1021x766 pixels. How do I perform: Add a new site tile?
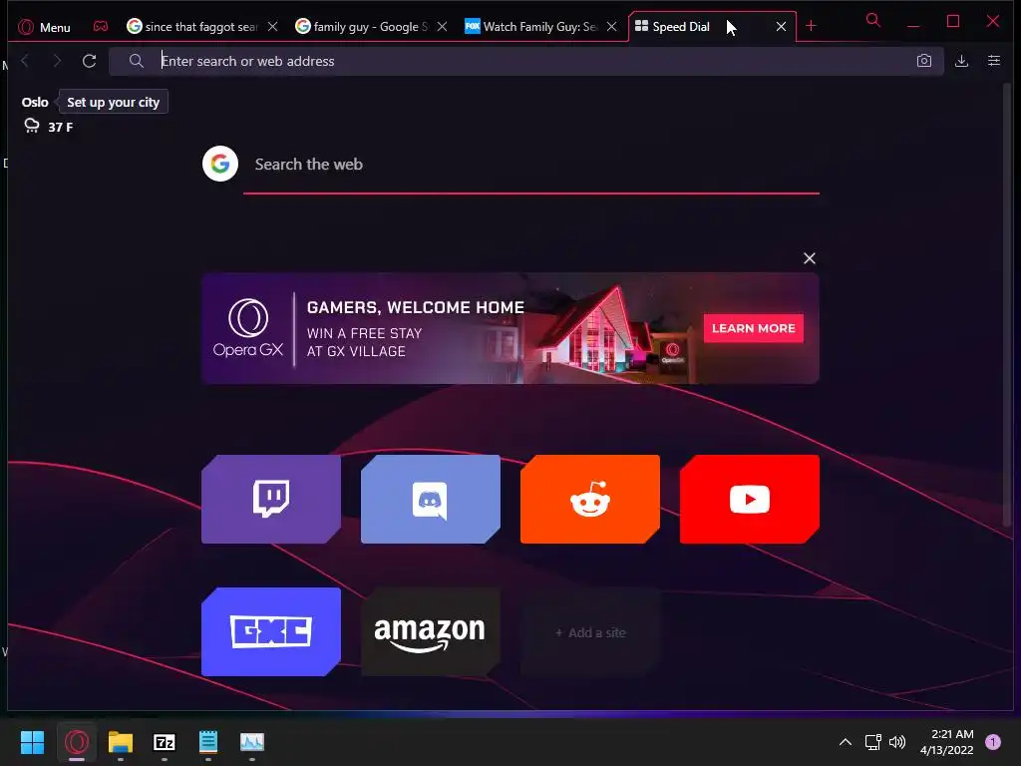[x=590, y=631]
